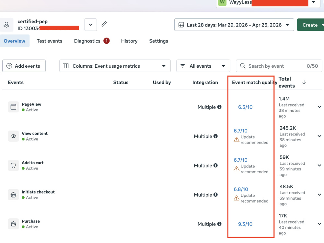The image size is (324, 243).
Task: Click the PageView integration info icon
Action: (219, 107)
